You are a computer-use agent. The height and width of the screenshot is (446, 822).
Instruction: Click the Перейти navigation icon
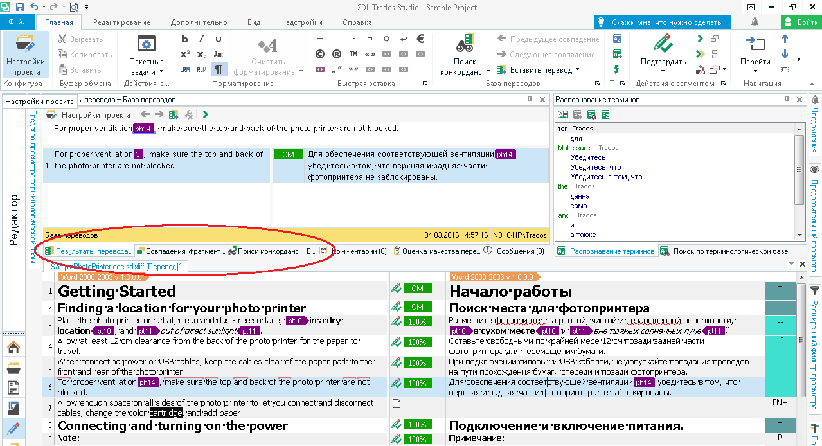click(755, 45)
